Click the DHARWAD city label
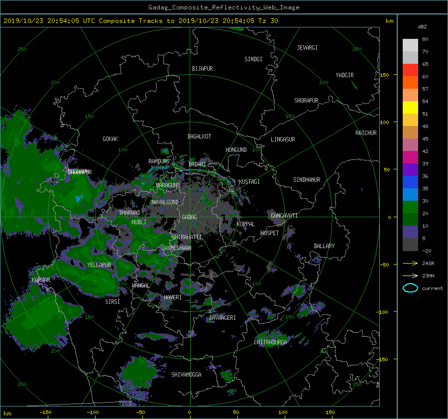 point(130,213)
